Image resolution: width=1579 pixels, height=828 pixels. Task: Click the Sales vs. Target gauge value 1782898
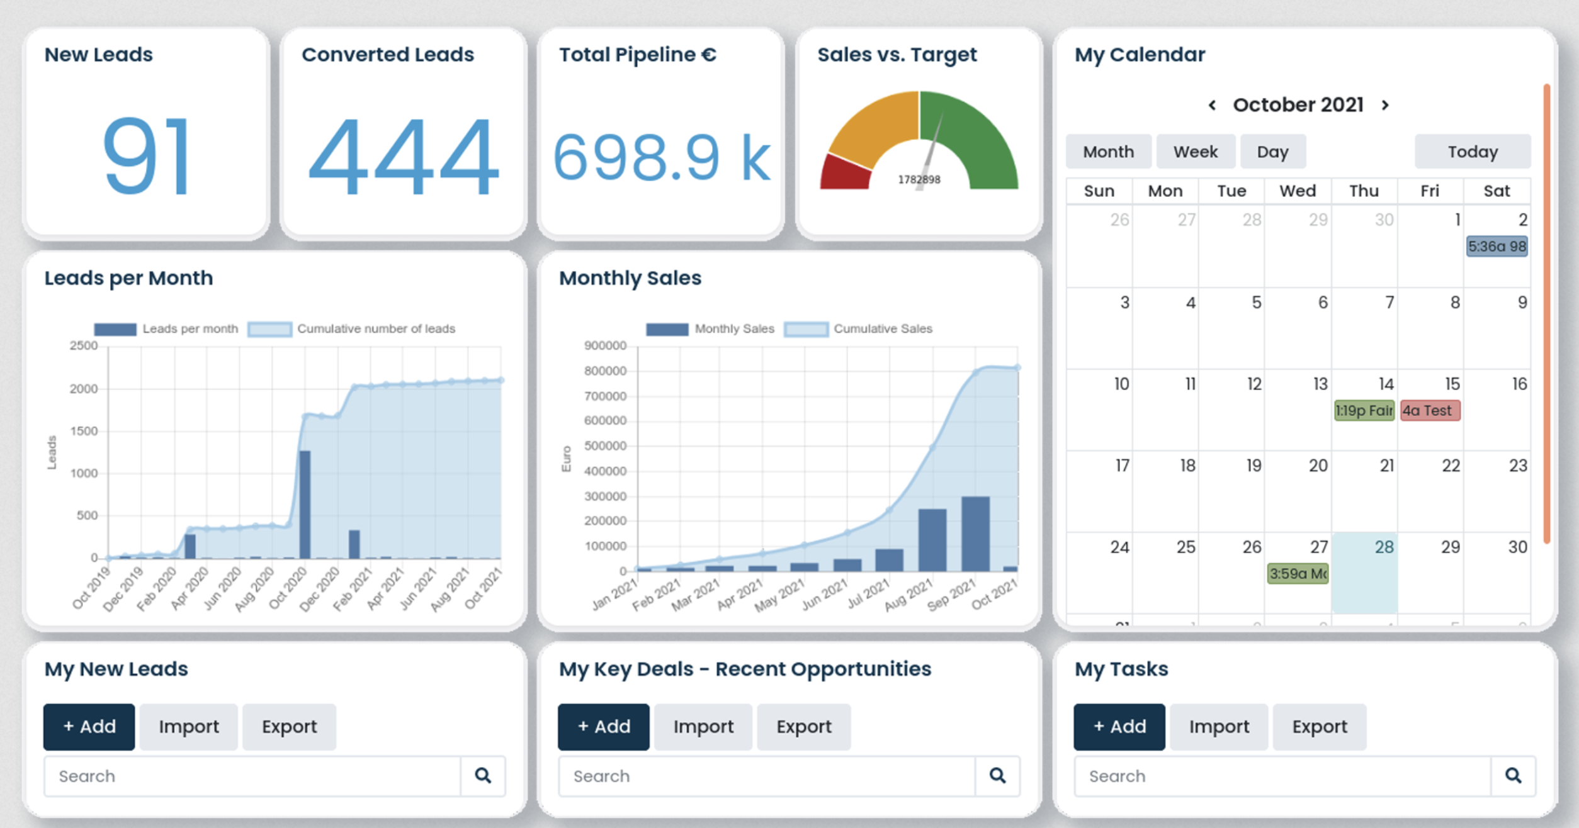[919, 180]
